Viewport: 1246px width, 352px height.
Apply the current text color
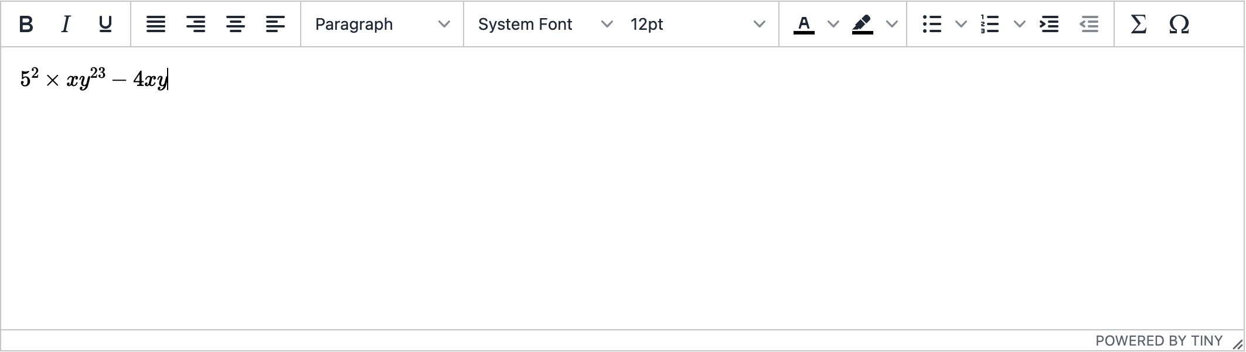point(804,24)
